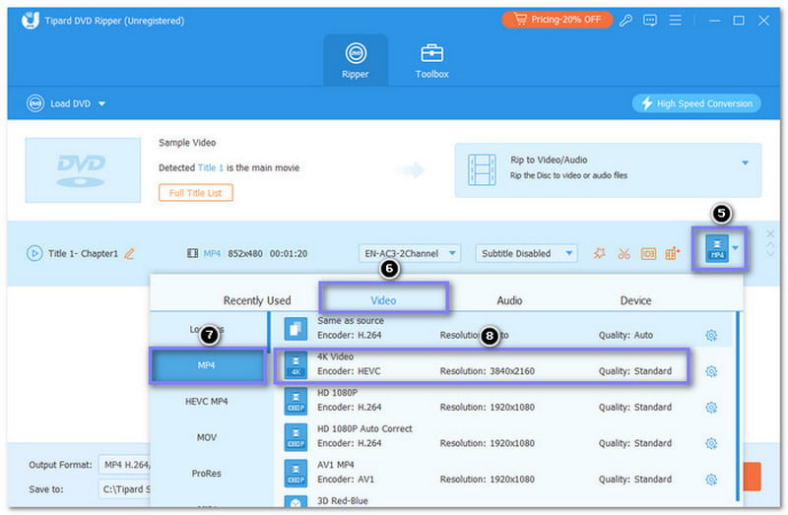788x515 pixels.
Task: Open the EN-AC3-2Channel audio dropdown
Action: [410, 254]
